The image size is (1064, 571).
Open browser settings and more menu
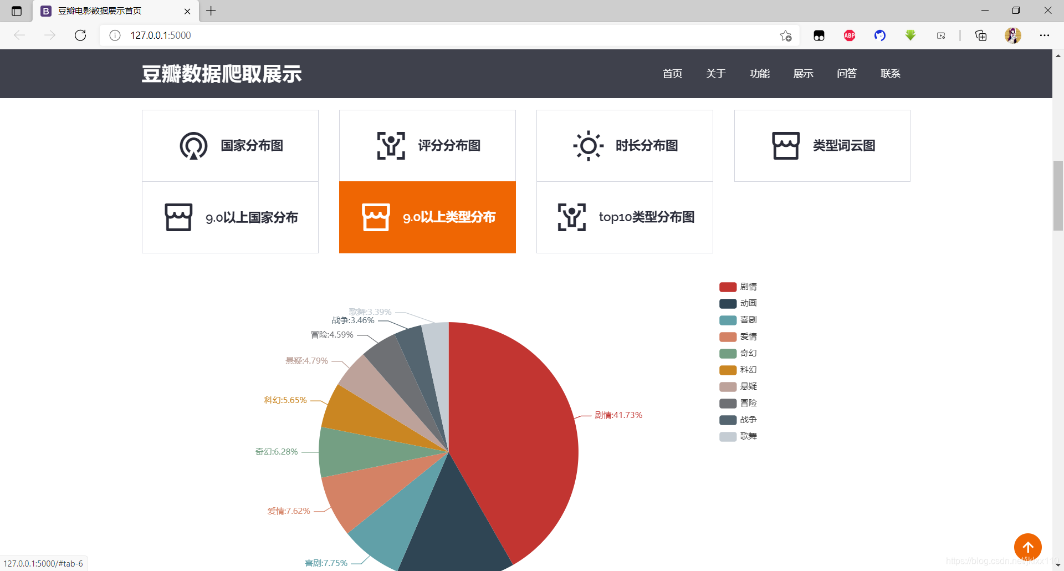click(x=1045, y=35)
